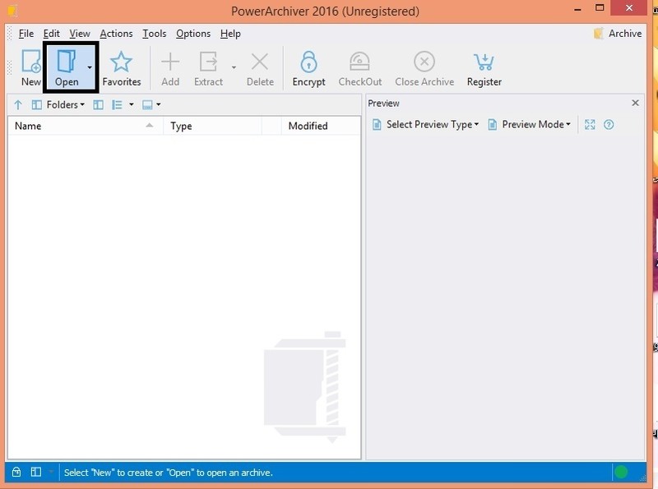Open the Folders dropdown
Image resolution: width=658 pixels, height=489 pixels.
pos(65,104)
